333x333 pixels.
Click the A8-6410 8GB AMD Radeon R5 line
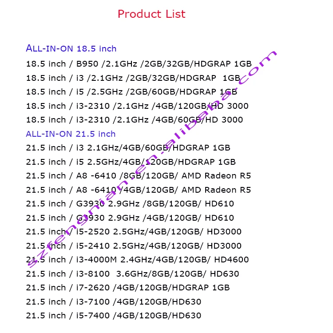(138, 176)
